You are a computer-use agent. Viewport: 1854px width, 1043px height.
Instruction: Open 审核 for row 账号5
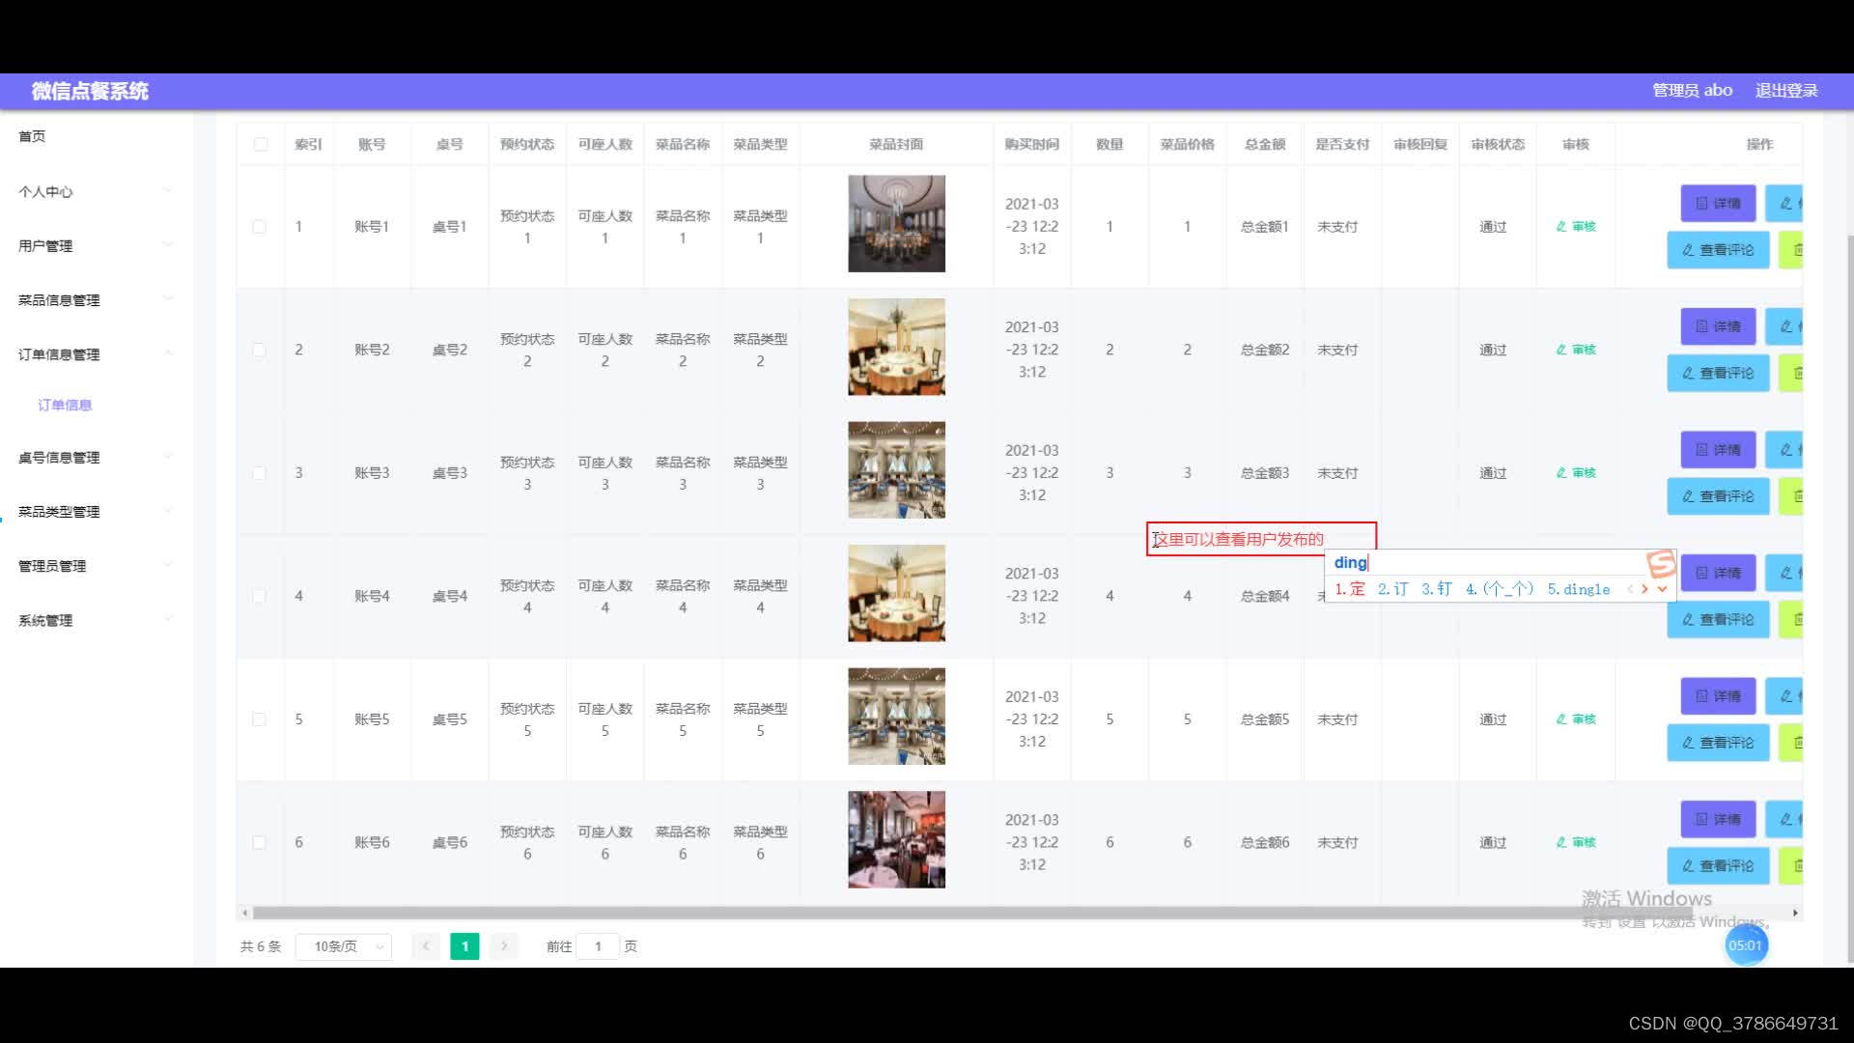1576,719
